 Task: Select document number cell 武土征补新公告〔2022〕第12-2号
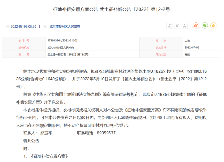click(x=93, y=54)
